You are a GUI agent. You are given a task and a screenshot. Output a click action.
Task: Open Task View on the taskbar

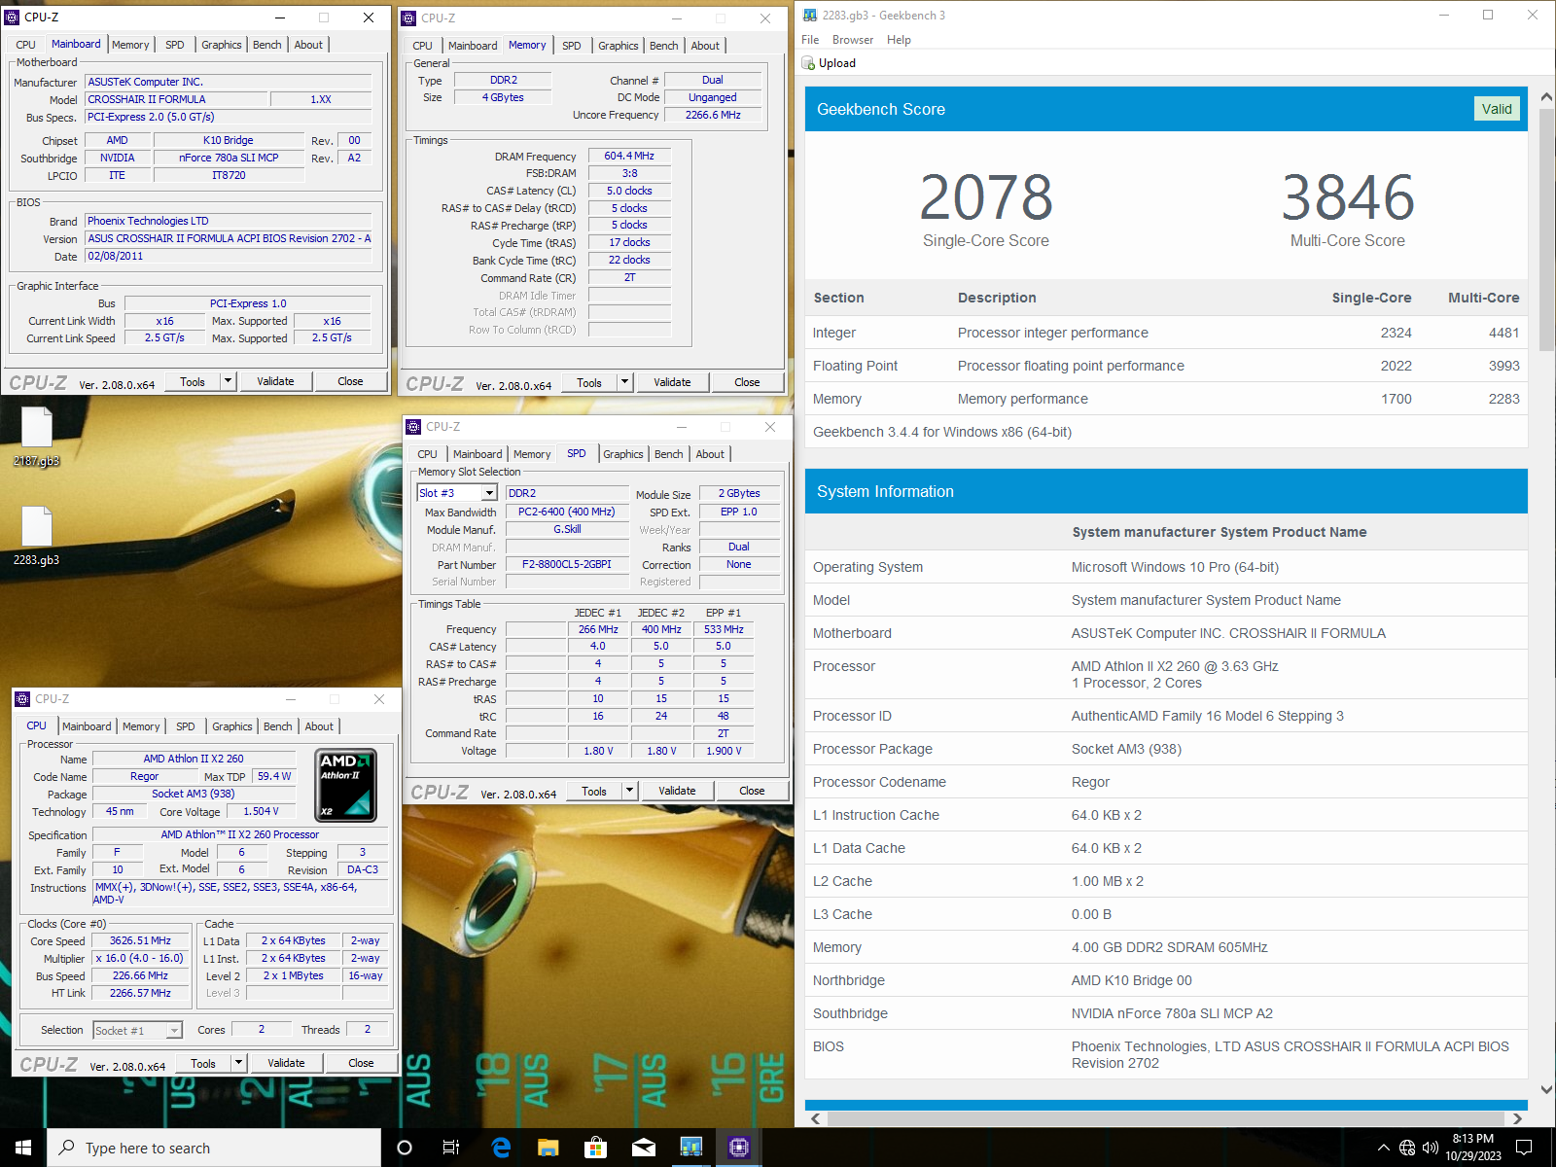tap(451, 1148)
